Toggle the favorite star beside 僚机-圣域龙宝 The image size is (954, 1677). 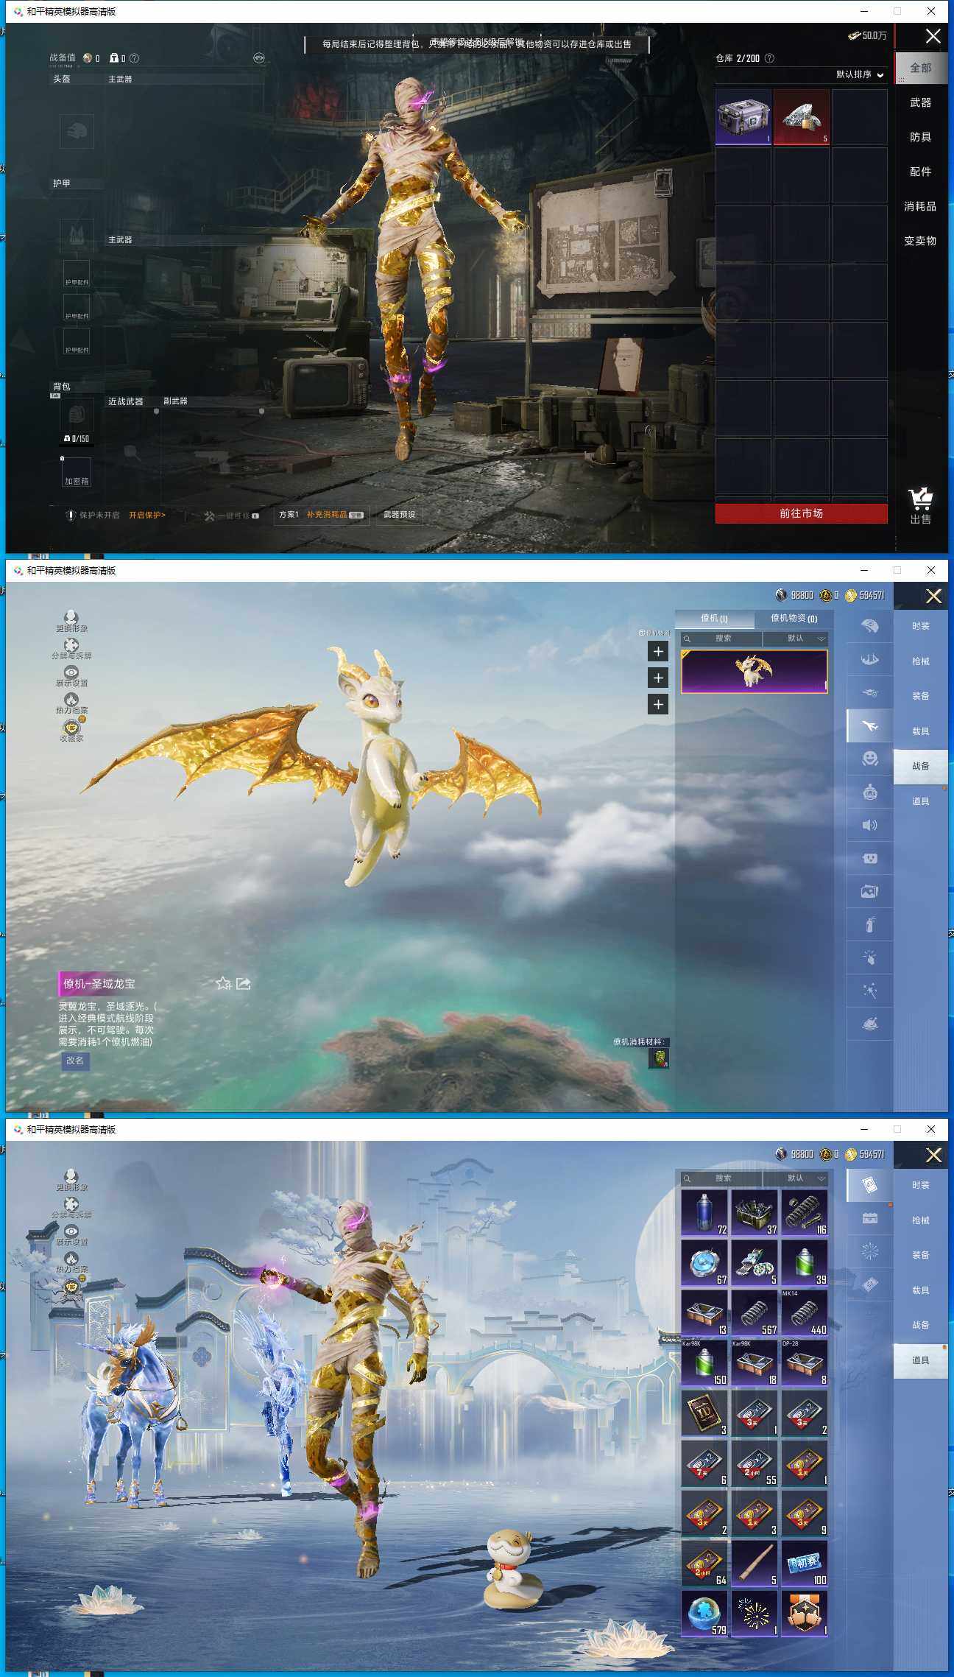coord(224,983)
